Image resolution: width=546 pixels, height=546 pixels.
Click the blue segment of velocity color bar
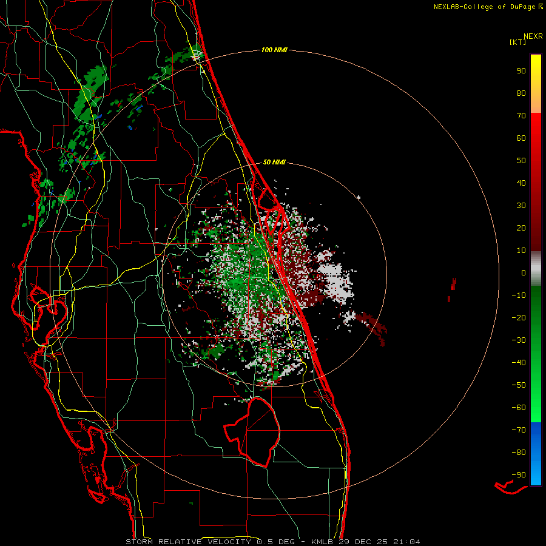point(536,454)
